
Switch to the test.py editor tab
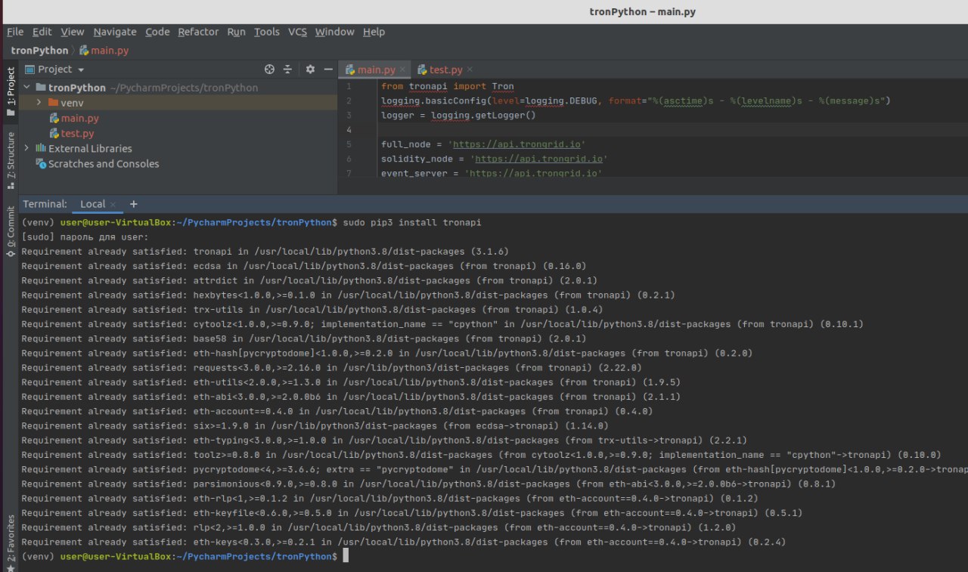pos(445,70)
